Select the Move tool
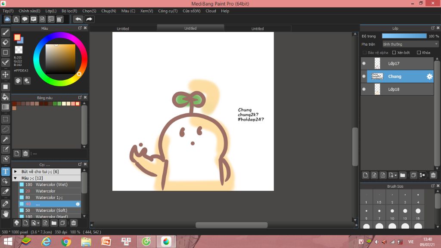Viewport: 441px width, 248px height. [x=5, y=74]
